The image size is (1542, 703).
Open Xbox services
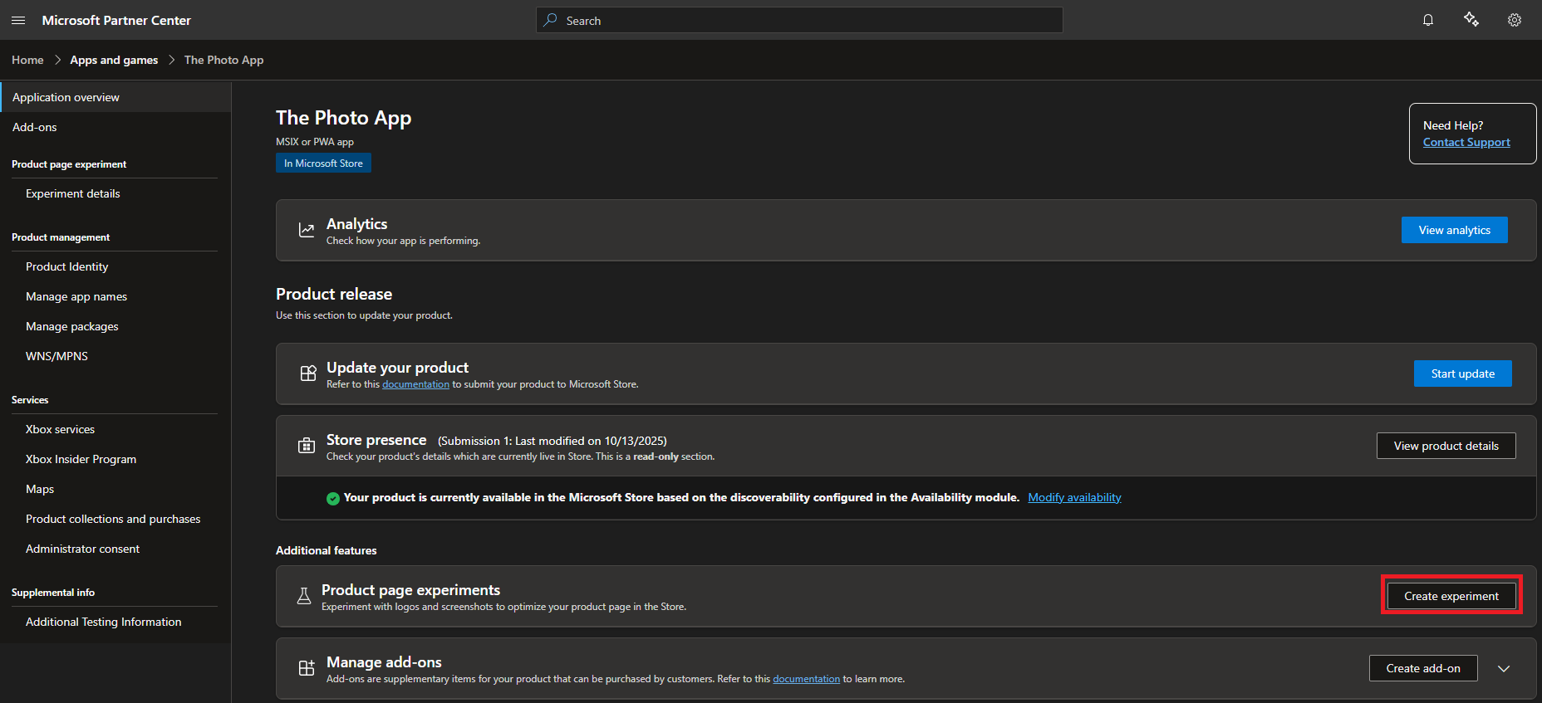[x=60, y=429]
